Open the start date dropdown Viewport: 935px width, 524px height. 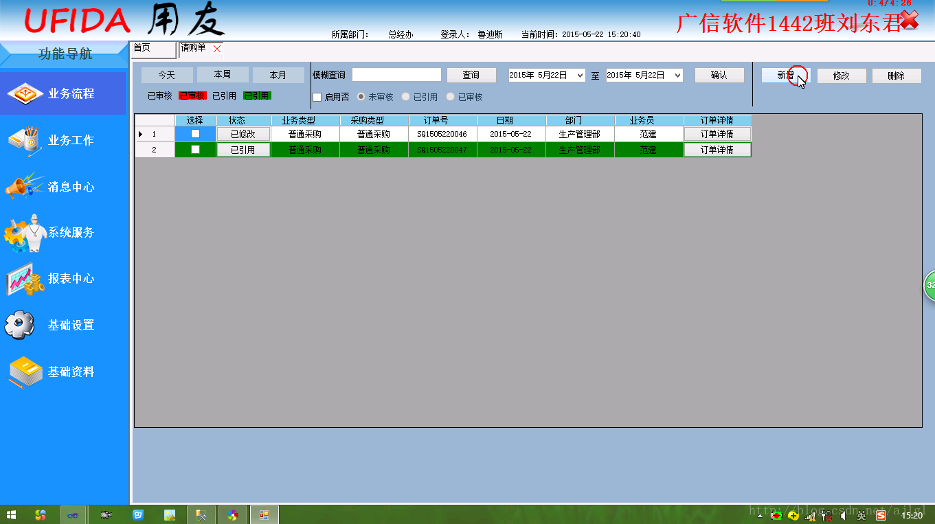[x=581, y=76]
